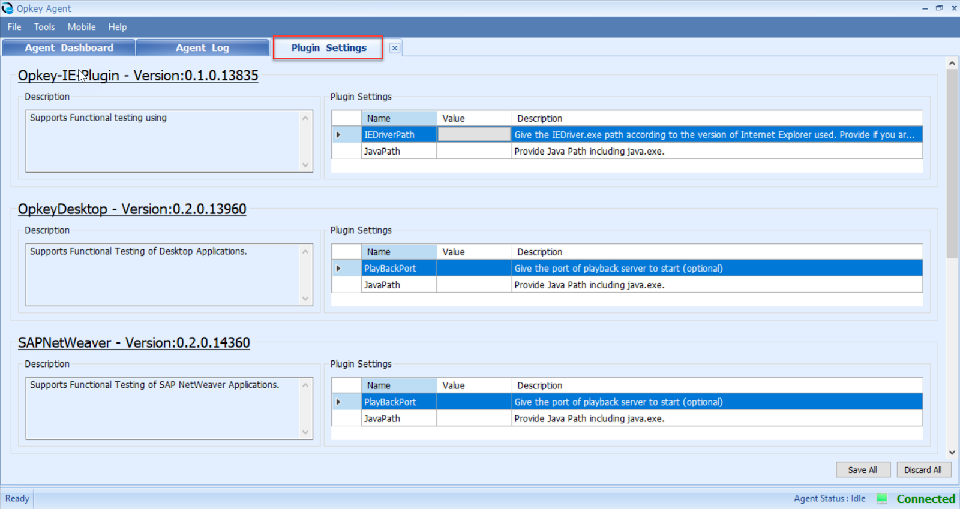Minimize the Opkey Agent window
Image resolution: width=960 pixels, height=509 pixels.
(925, 8)
